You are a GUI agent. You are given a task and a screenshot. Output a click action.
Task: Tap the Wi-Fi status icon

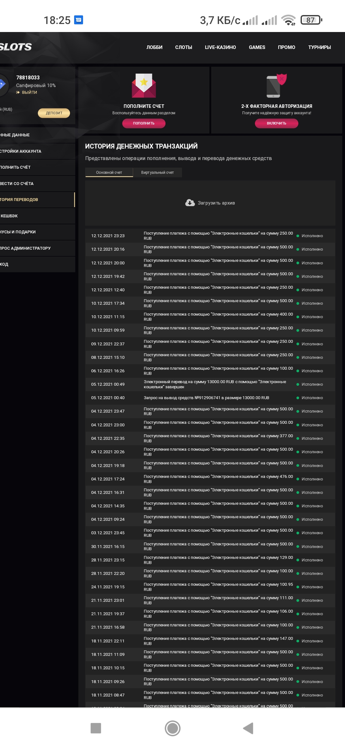click(288, 20)
